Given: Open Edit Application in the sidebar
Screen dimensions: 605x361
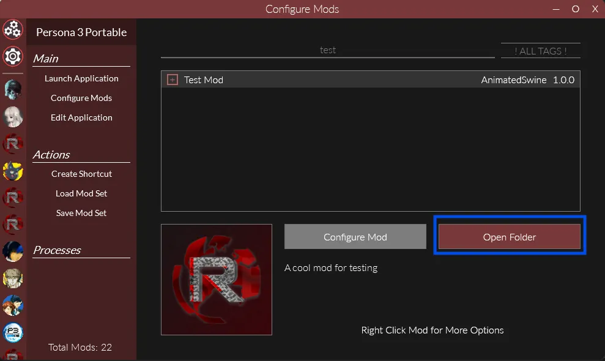Looking at the screenshot, I should pyautogui.click(x=81, y=117).
